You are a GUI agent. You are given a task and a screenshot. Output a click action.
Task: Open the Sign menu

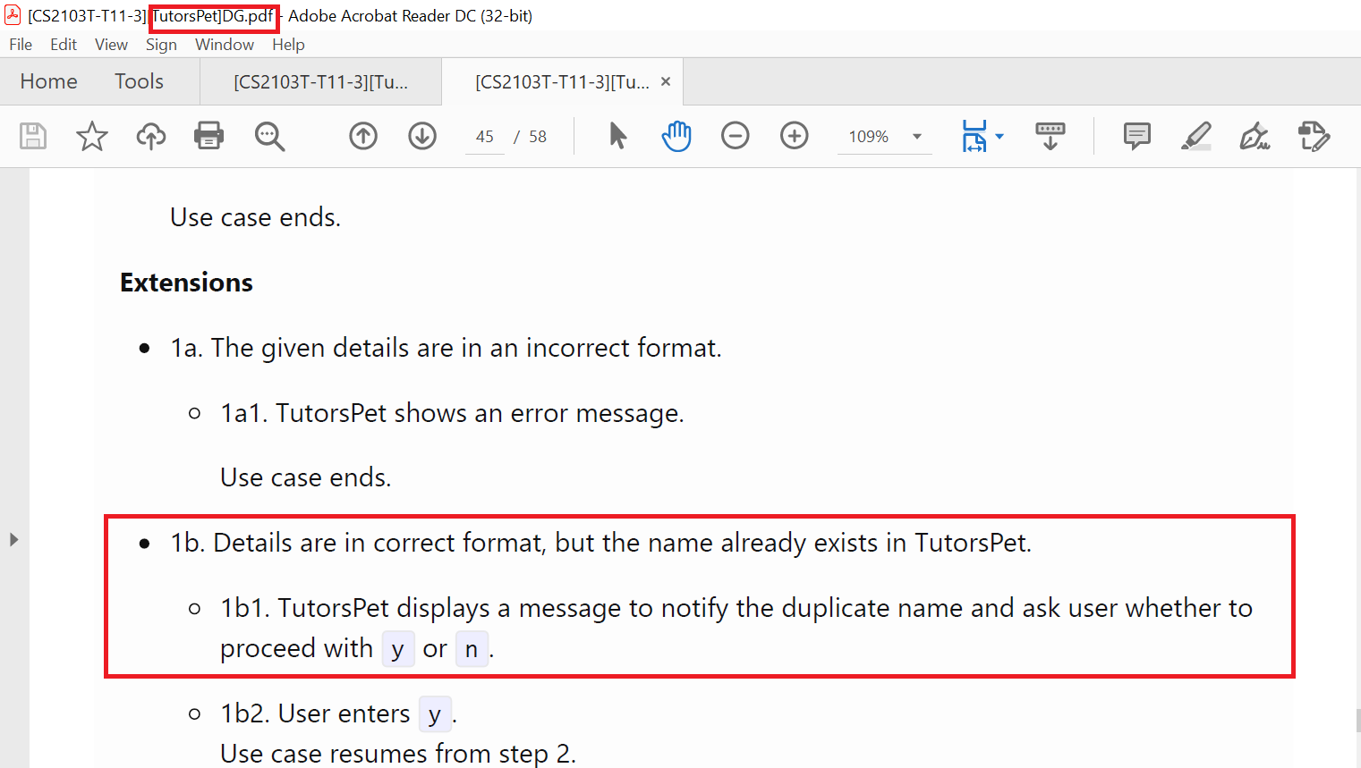[161, 45]
